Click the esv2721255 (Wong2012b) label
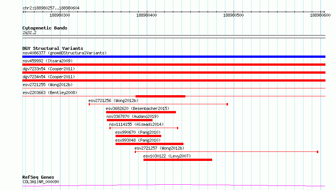The height and width of the screenshot is (190, 336). pos(48,85)
